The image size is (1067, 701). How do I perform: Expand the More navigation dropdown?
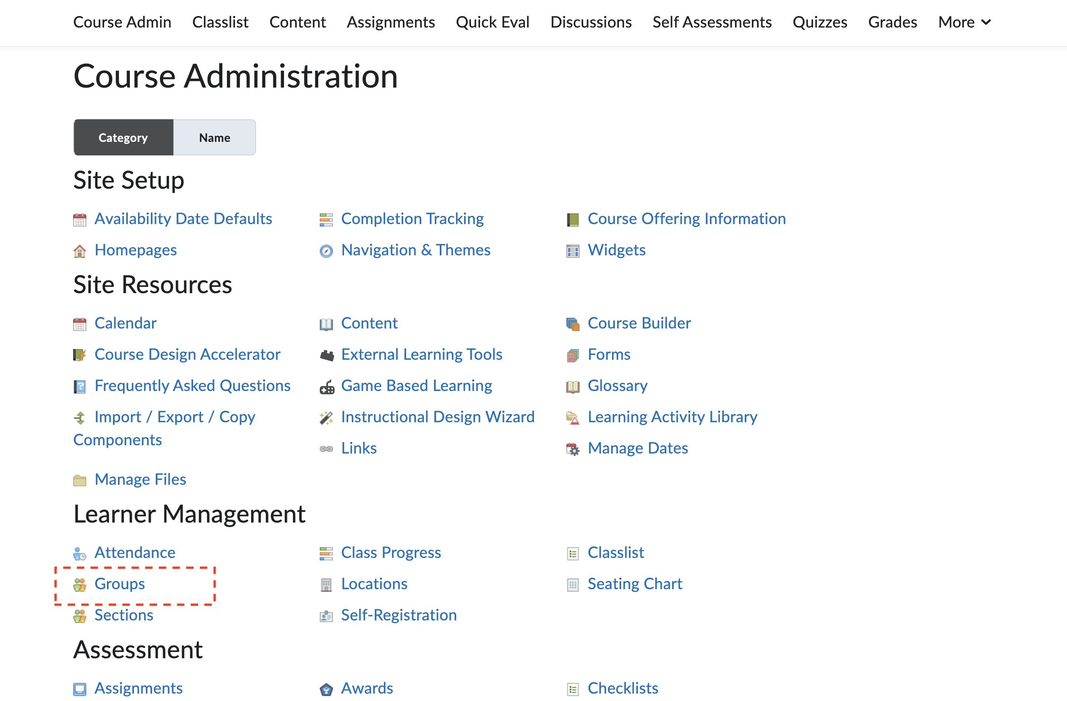coord(964,22)
